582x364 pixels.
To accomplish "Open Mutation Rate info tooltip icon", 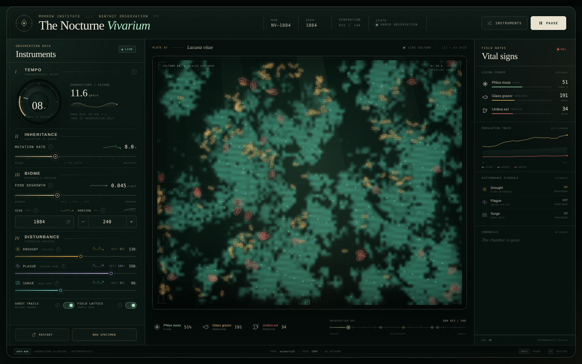I will click(x=51, y=147).
